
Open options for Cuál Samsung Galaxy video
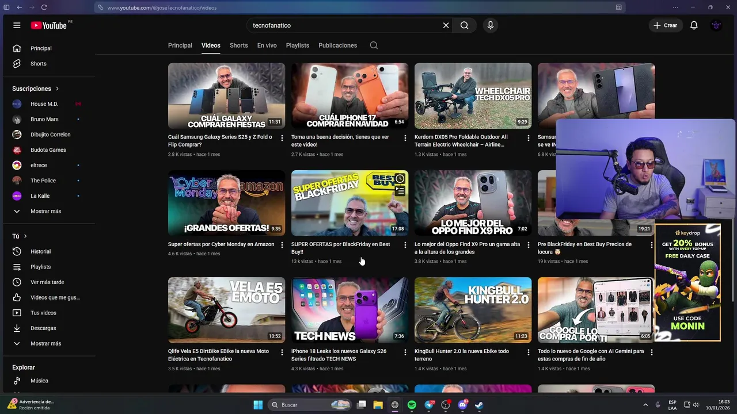(282, 138)
